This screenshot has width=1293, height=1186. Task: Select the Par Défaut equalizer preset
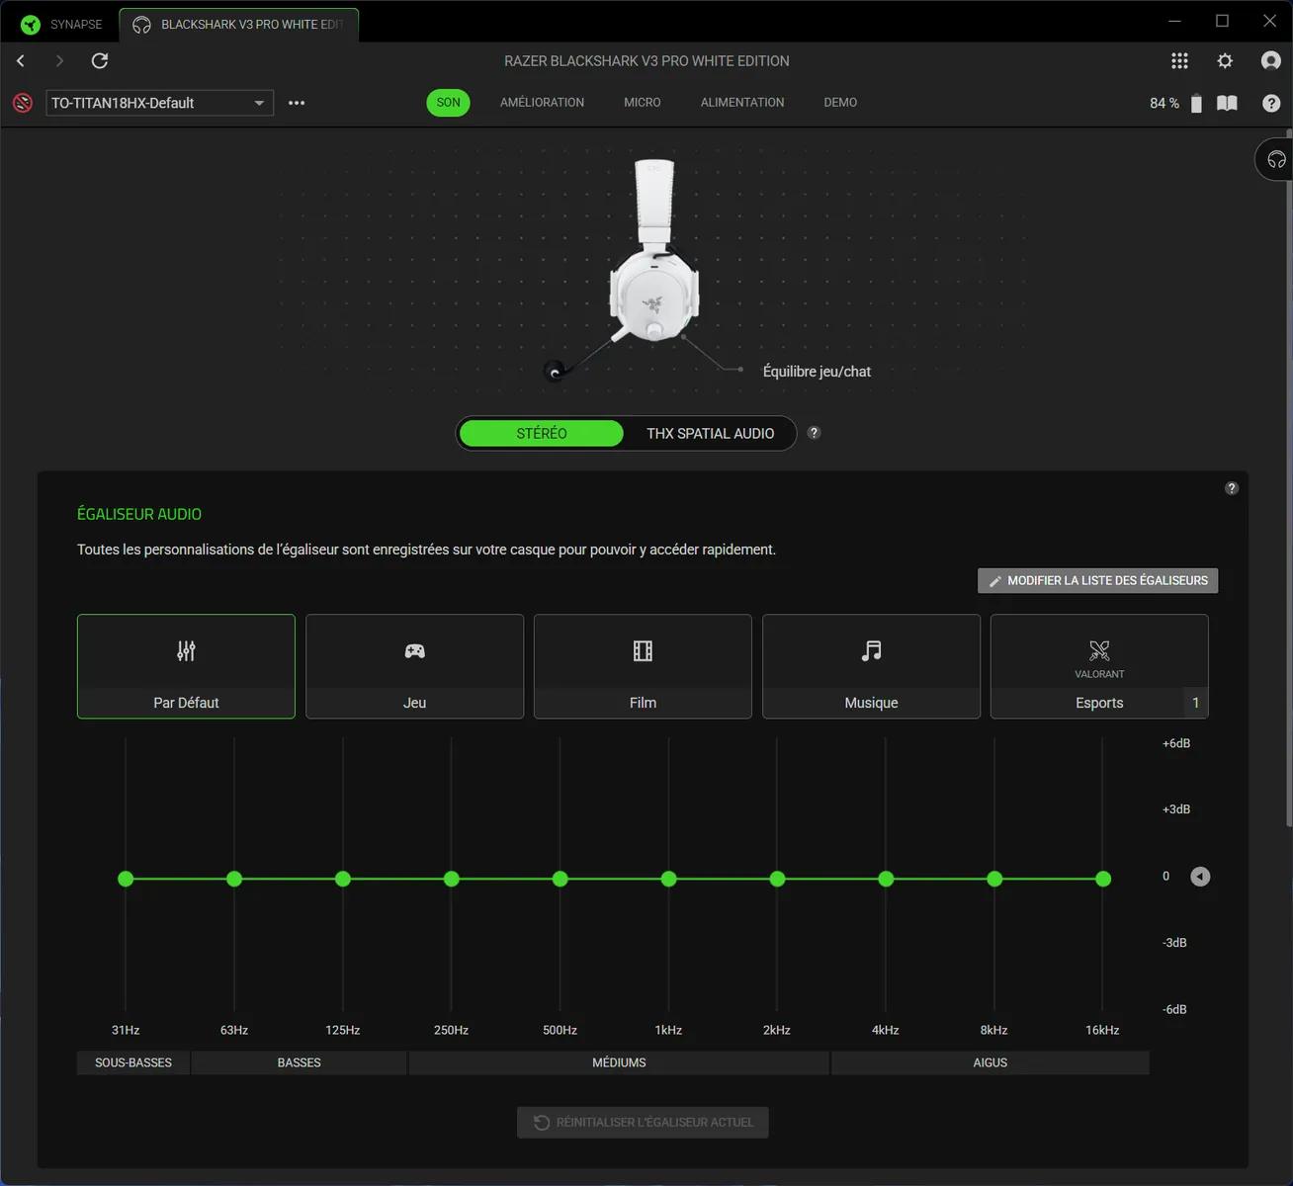186,666
